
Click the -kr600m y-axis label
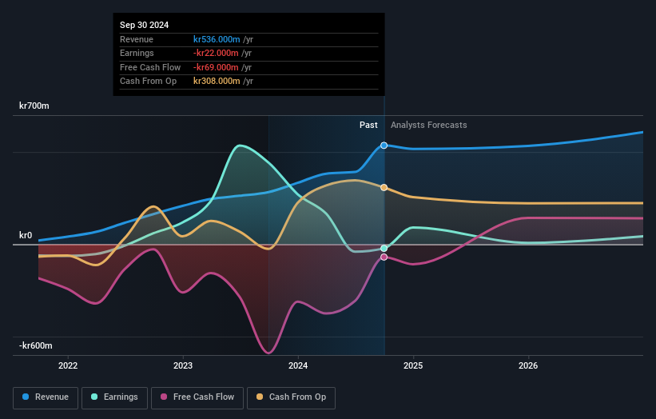pyautogui.click(x=36, y=345)
